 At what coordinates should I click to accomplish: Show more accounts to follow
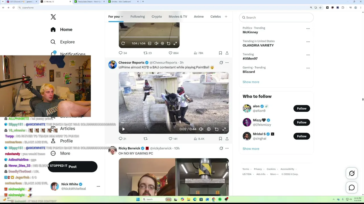click(x=251, y=149)
